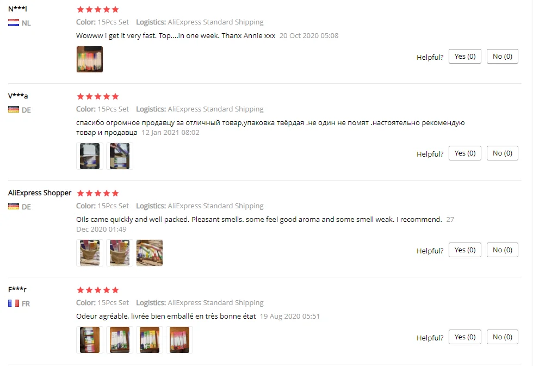Screen dimensions: 533x366
Task: Open N***l's review photo thumbnail
Action: click(89, 59)
